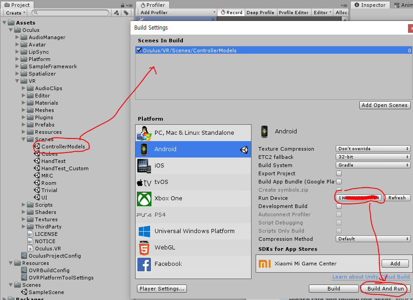This screenshot has width=413, height=300.
Task: Click the OVRBuildConfig asset icon
Action: [24, 270]
